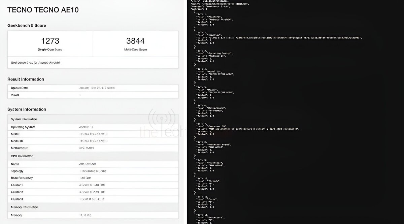Click the Clang compiler value line in the JSON
Screen dimensions: 404x224
pyautogui.click(x=279, y=38)
